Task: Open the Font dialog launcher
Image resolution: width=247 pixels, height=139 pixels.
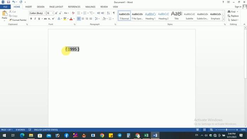Action: click(74, 24)
